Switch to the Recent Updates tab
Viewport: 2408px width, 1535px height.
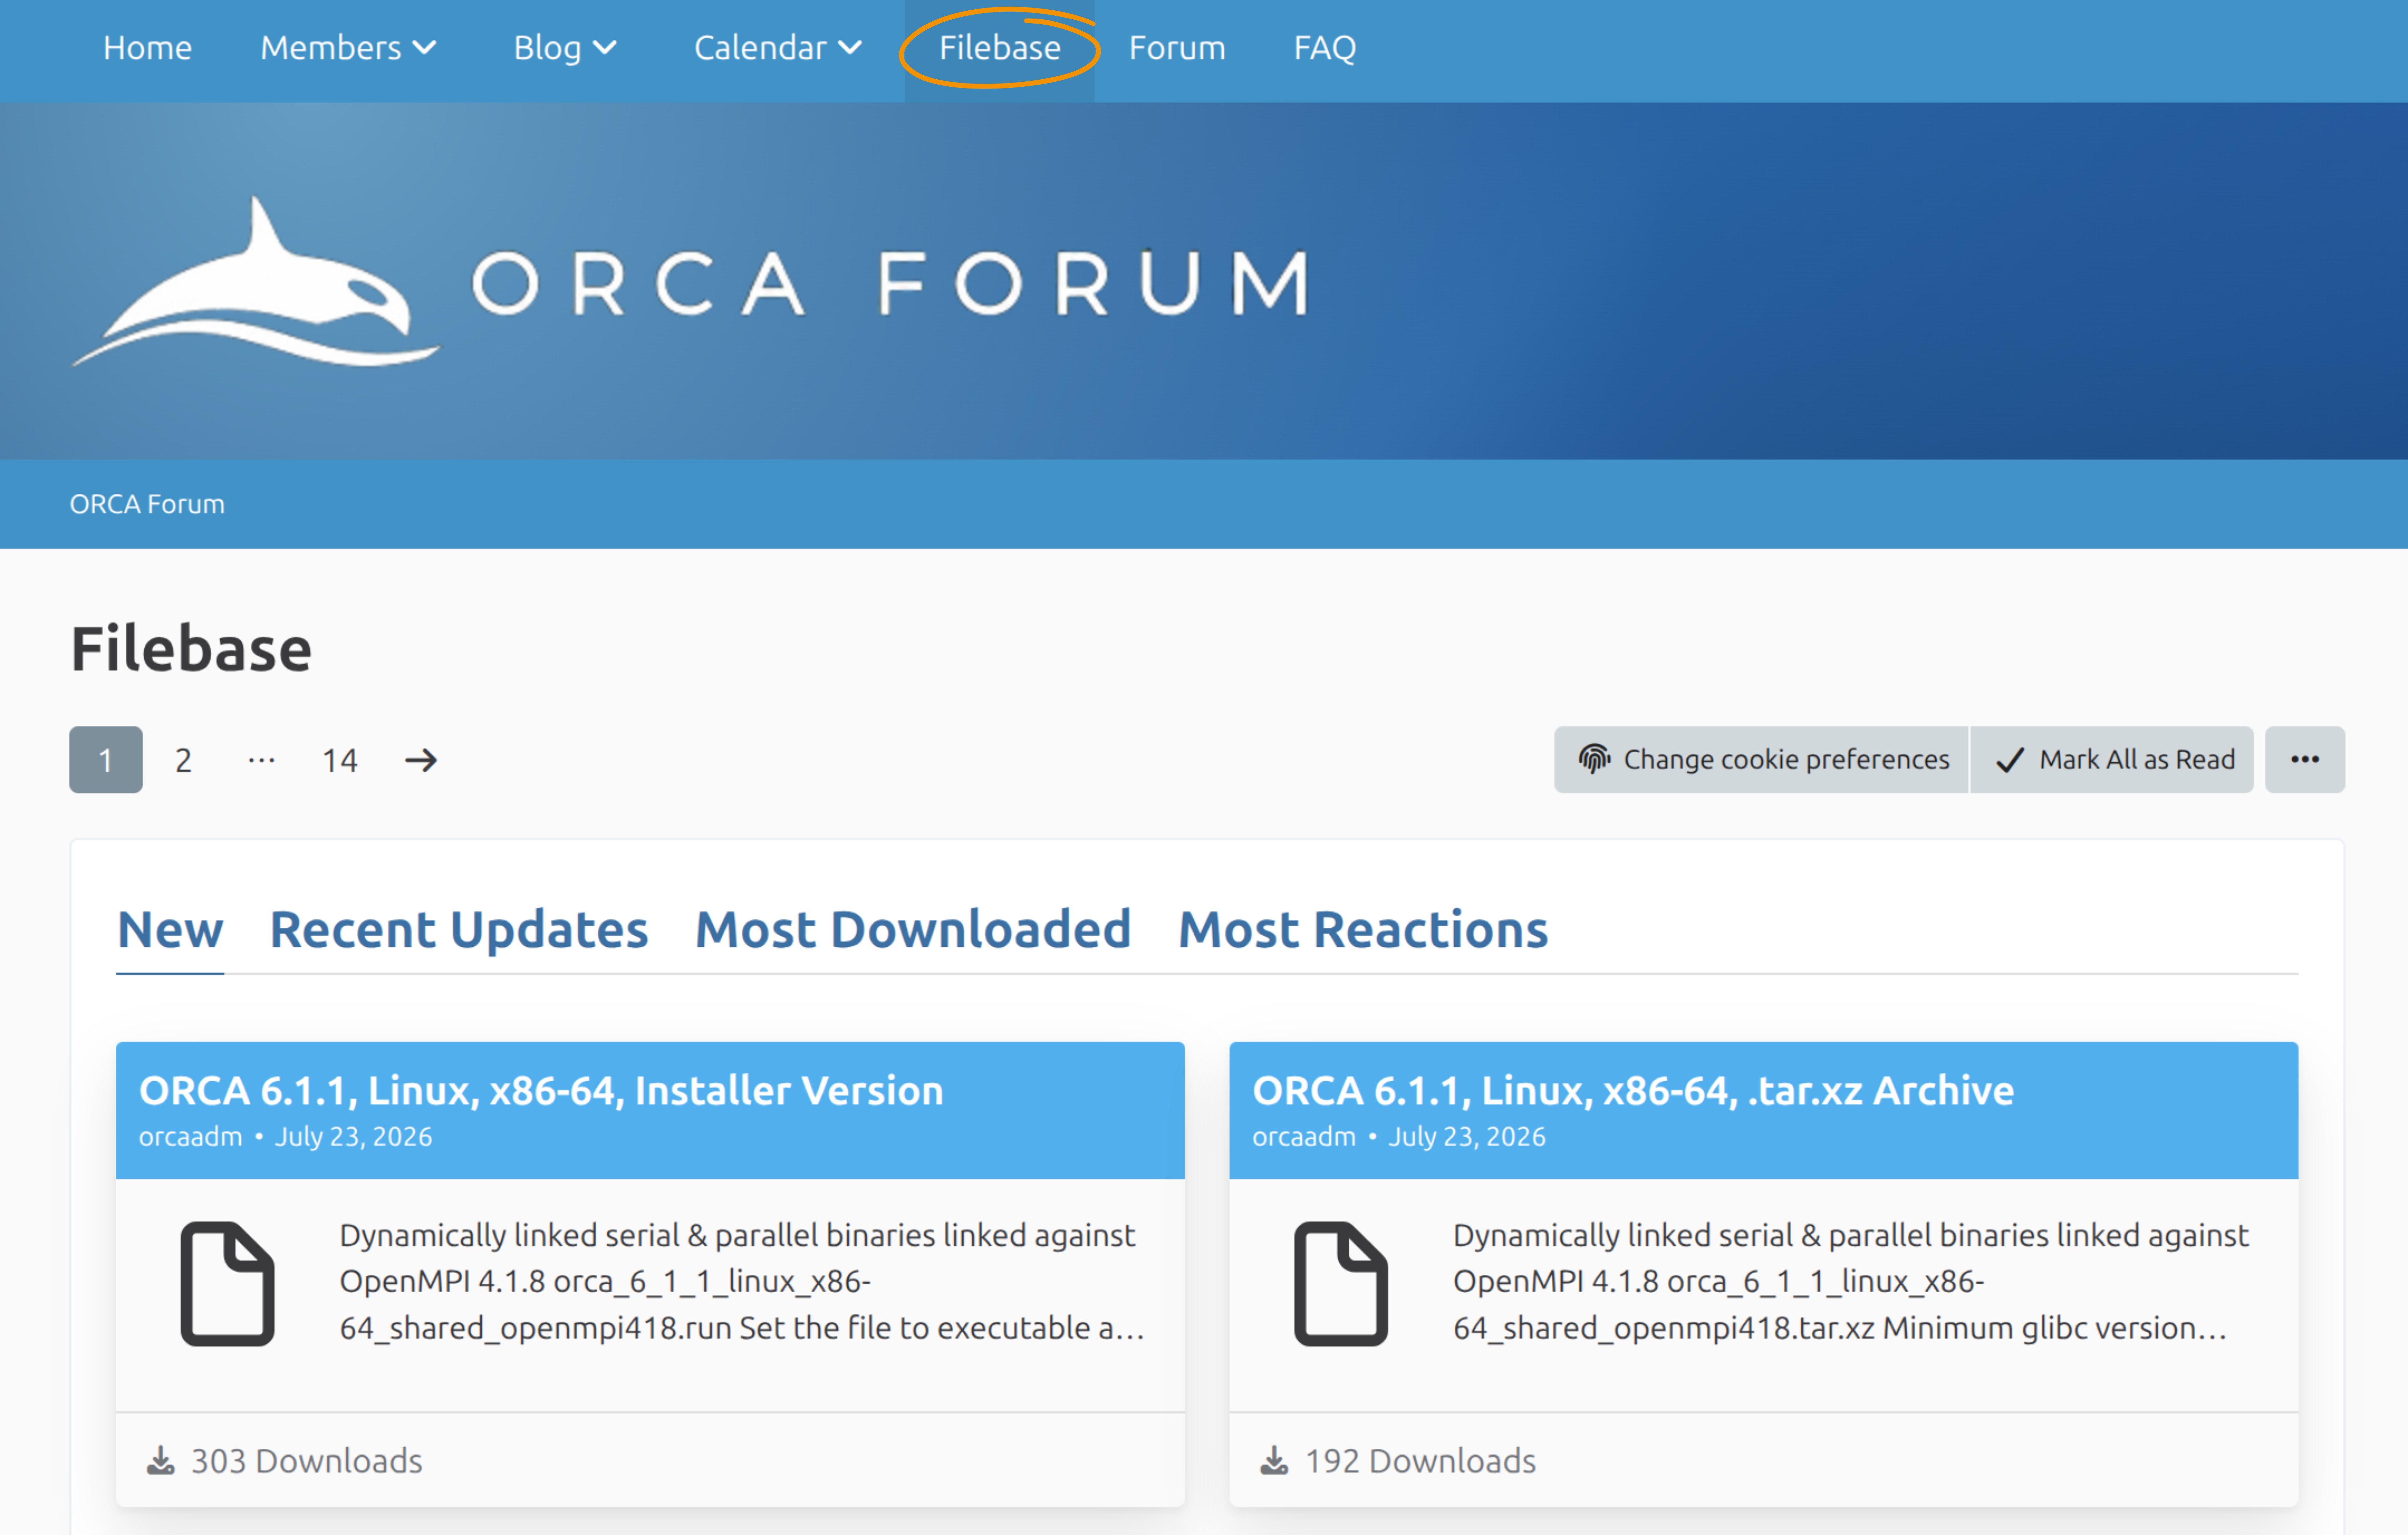coord(459,930)
